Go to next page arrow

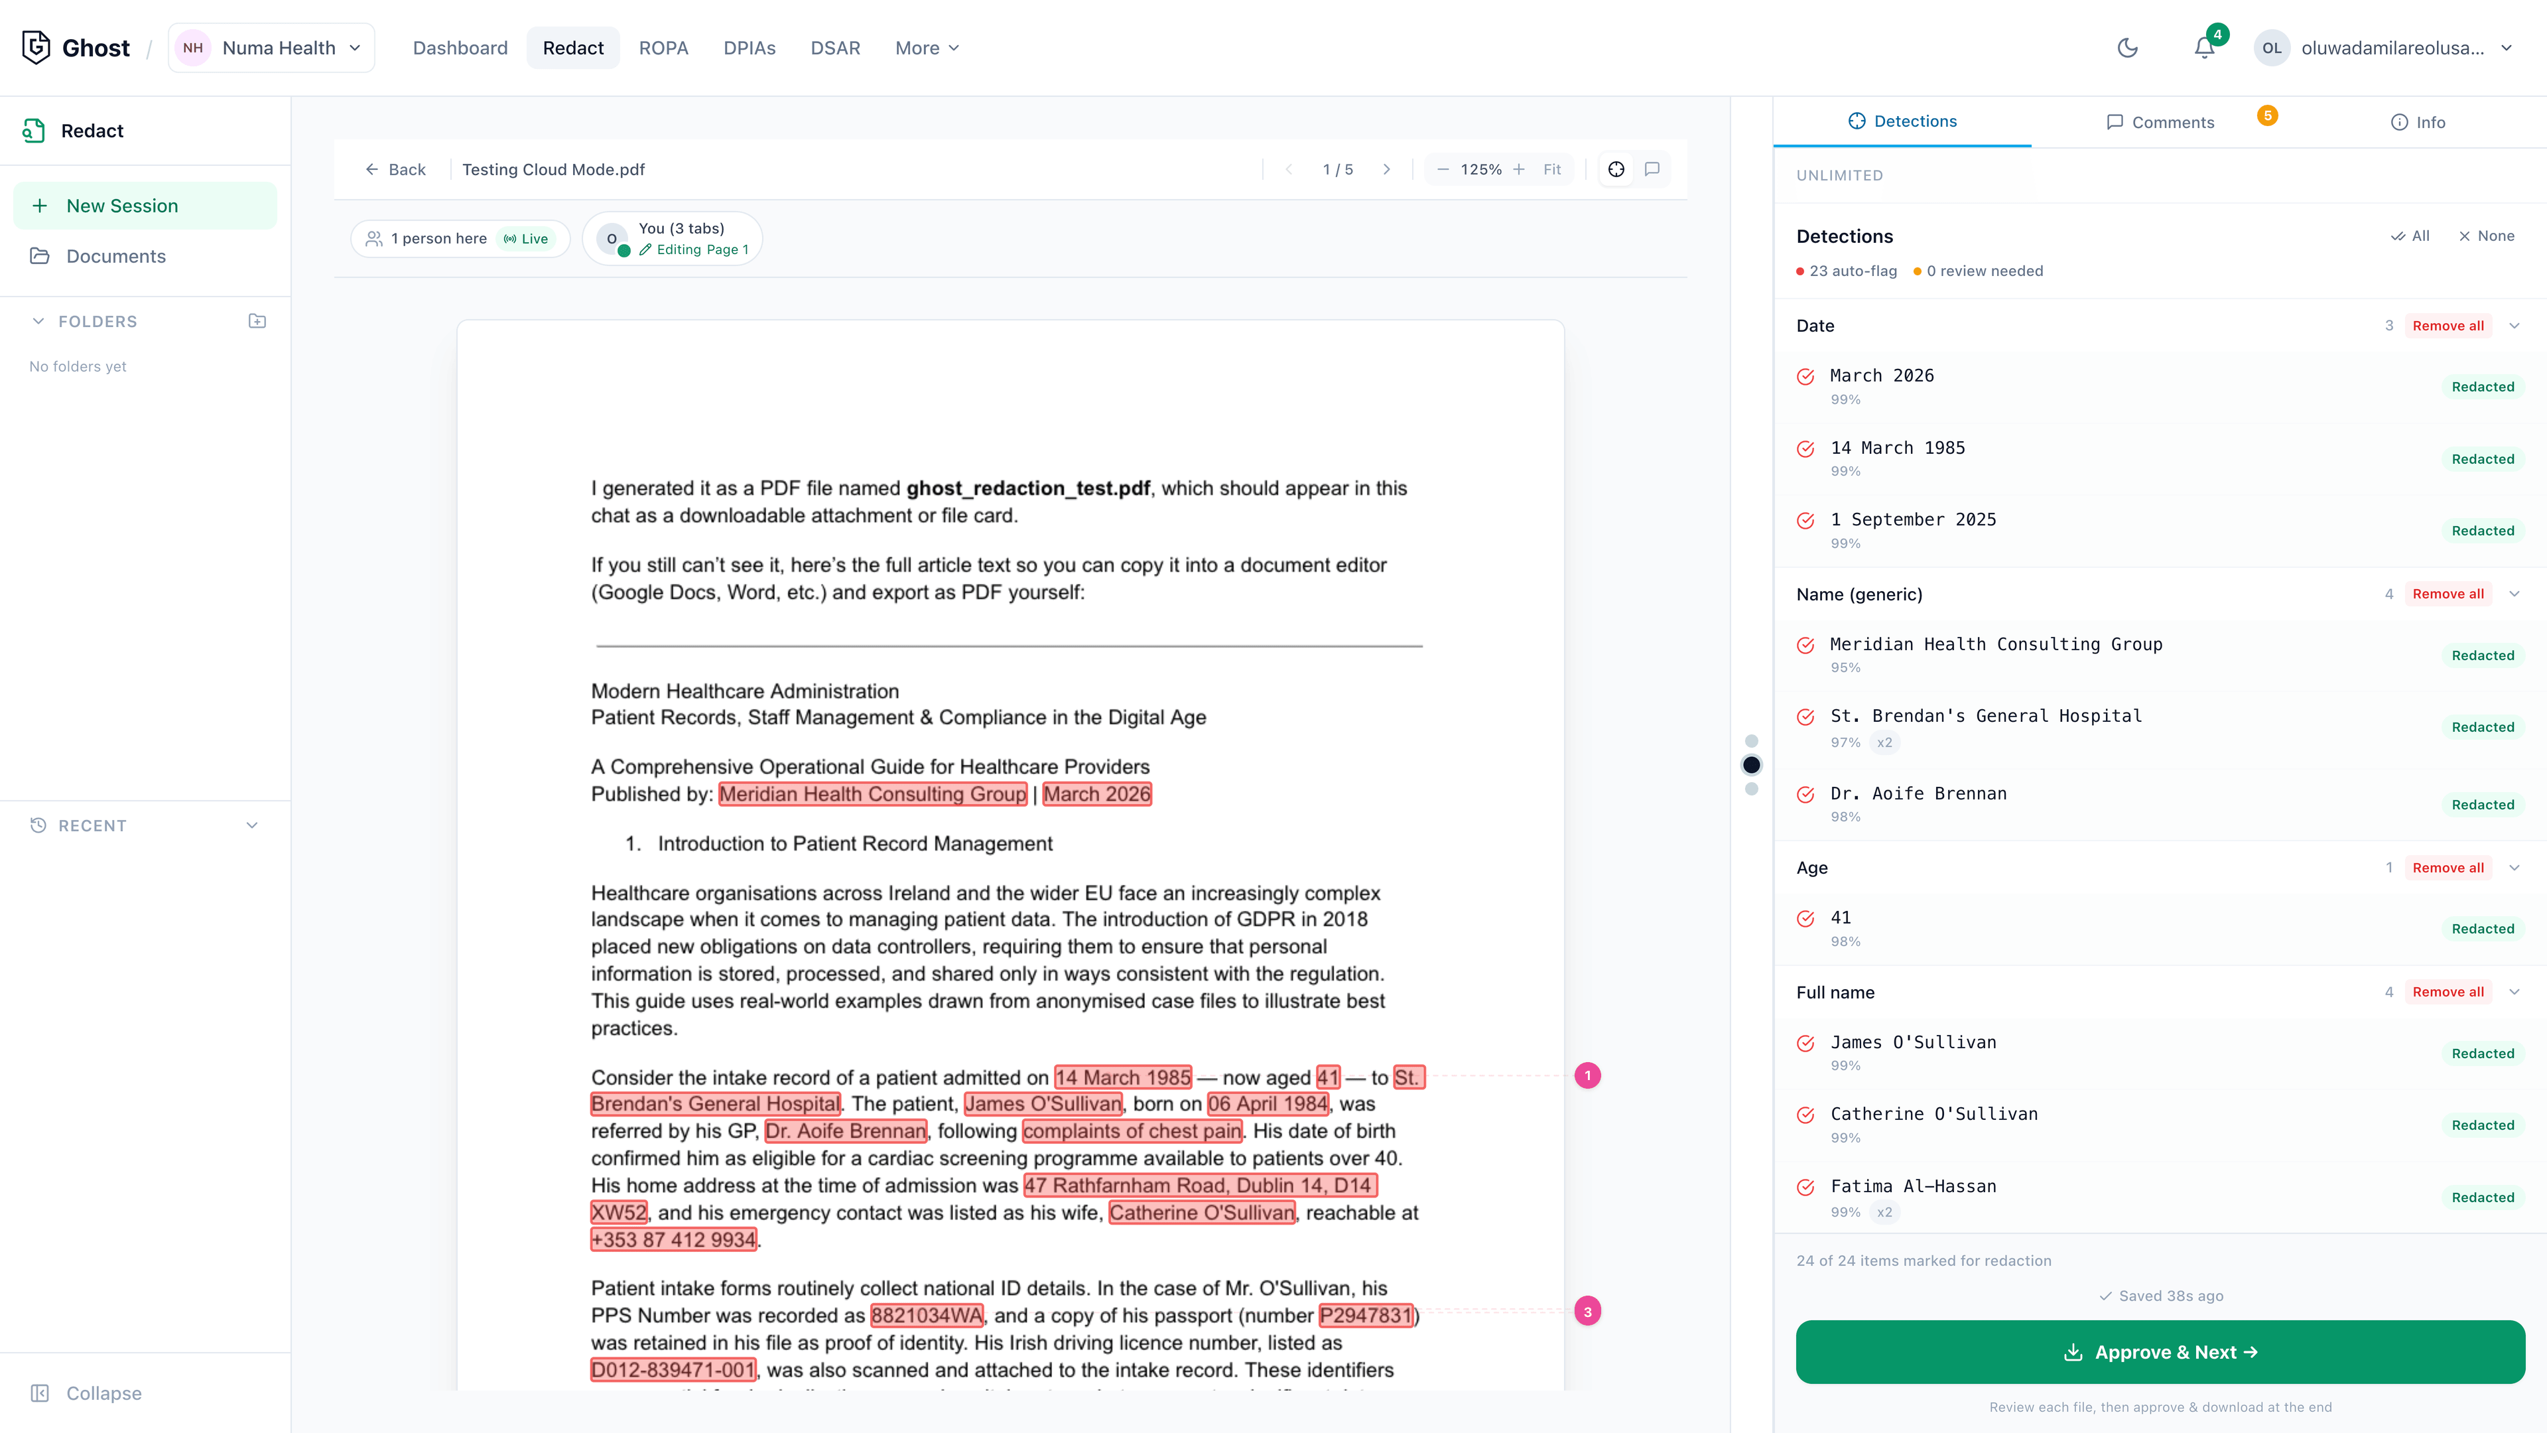point(1386,169)
